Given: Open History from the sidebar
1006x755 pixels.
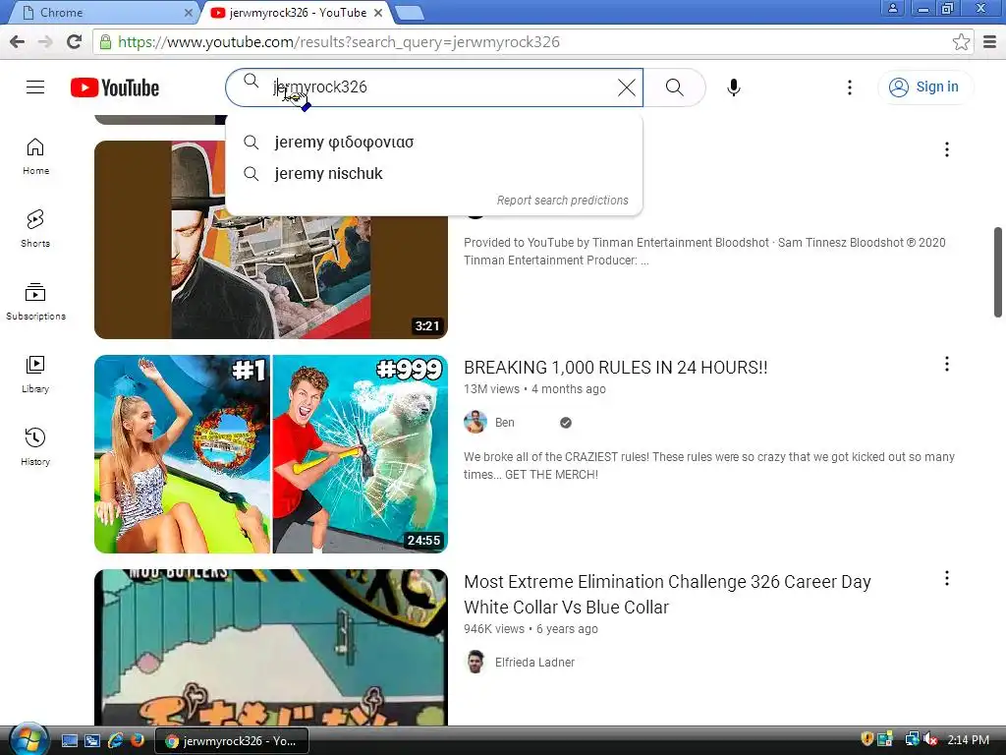Looking at the screenshot, I should [35, 447].
